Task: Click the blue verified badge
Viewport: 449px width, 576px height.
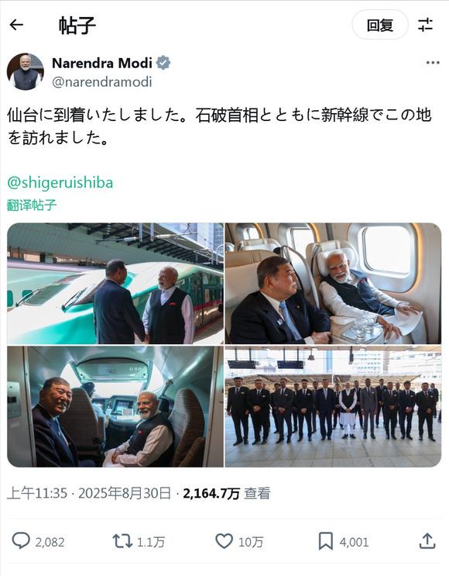Action: point(163,63)
